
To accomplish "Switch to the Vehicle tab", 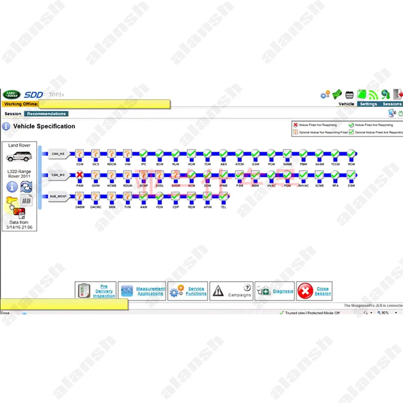I will [x=346, y=104].
